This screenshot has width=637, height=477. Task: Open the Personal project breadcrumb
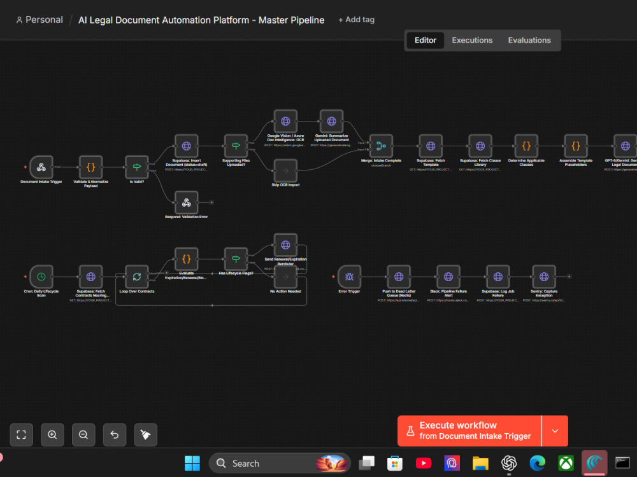click(39, 20)
